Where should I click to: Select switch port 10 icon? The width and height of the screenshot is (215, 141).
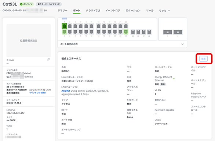tap(86, 32)
